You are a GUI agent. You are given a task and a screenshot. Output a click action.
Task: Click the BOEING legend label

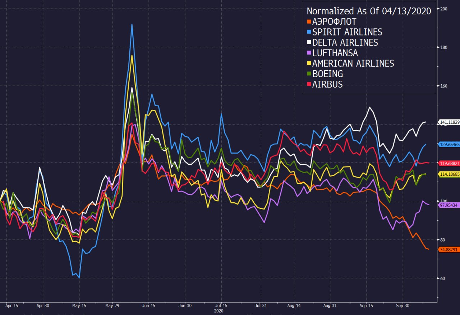click(328, 74)
